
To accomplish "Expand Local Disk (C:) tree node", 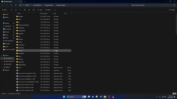I will [2, 58].
